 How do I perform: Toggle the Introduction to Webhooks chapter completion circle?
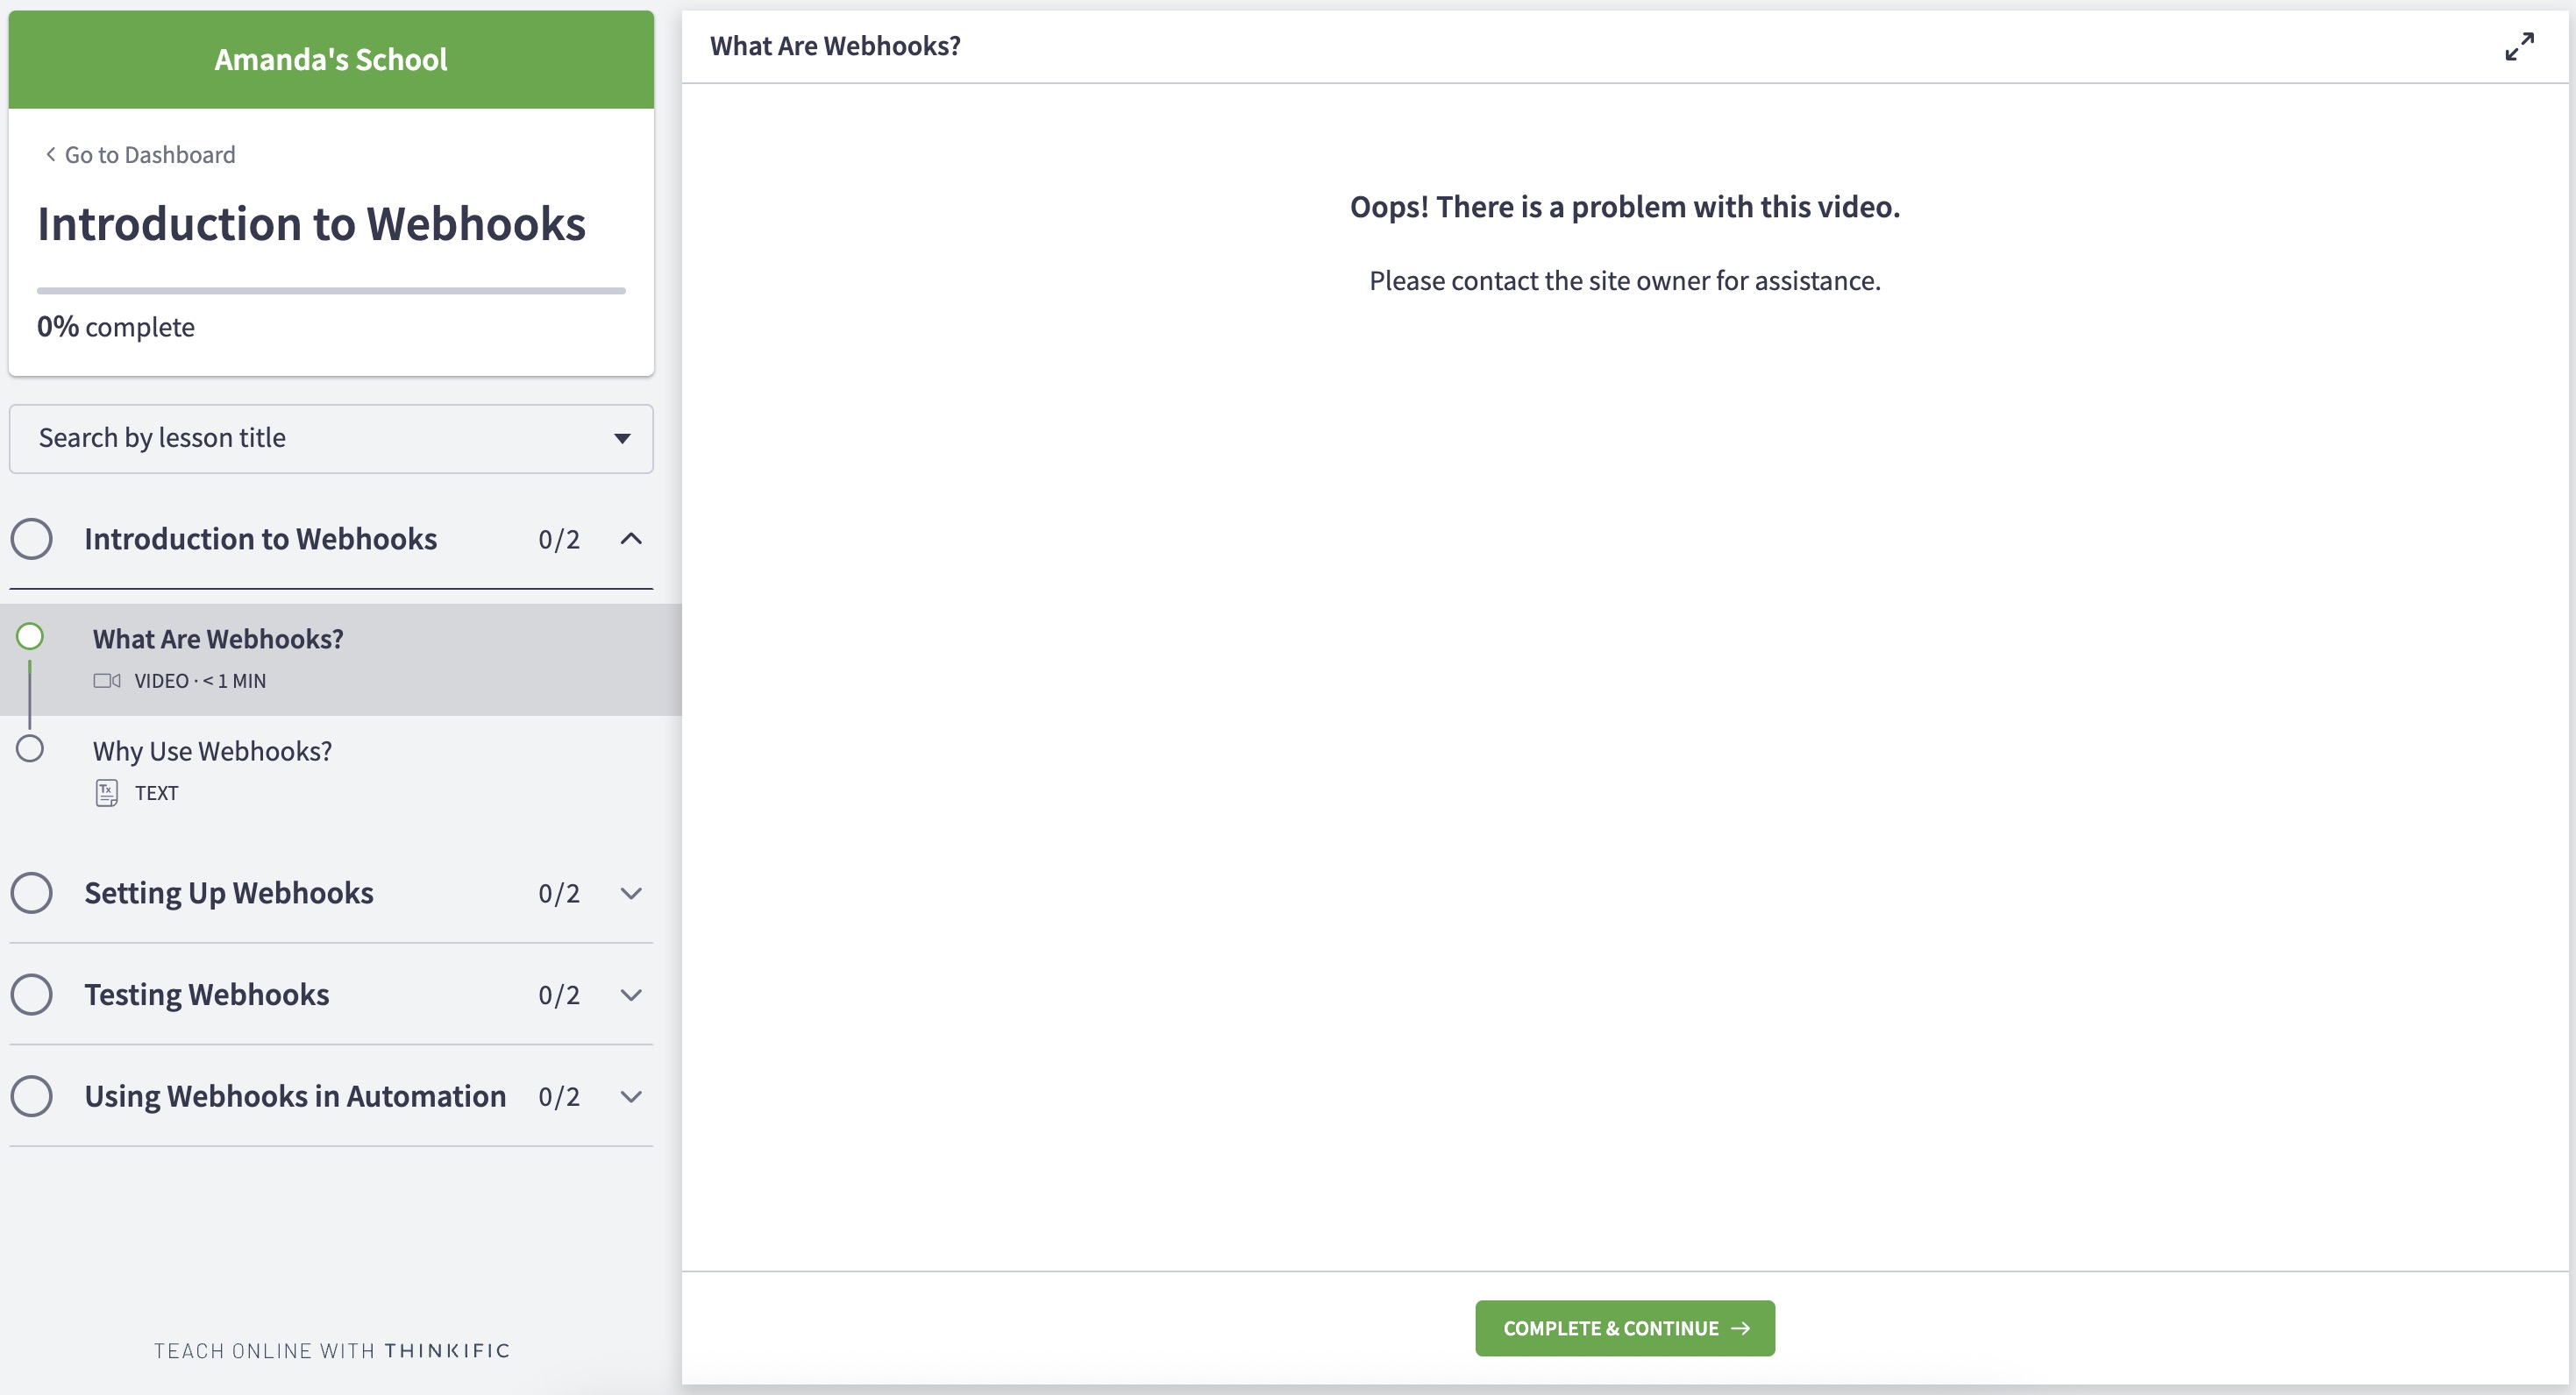point(32,539)
